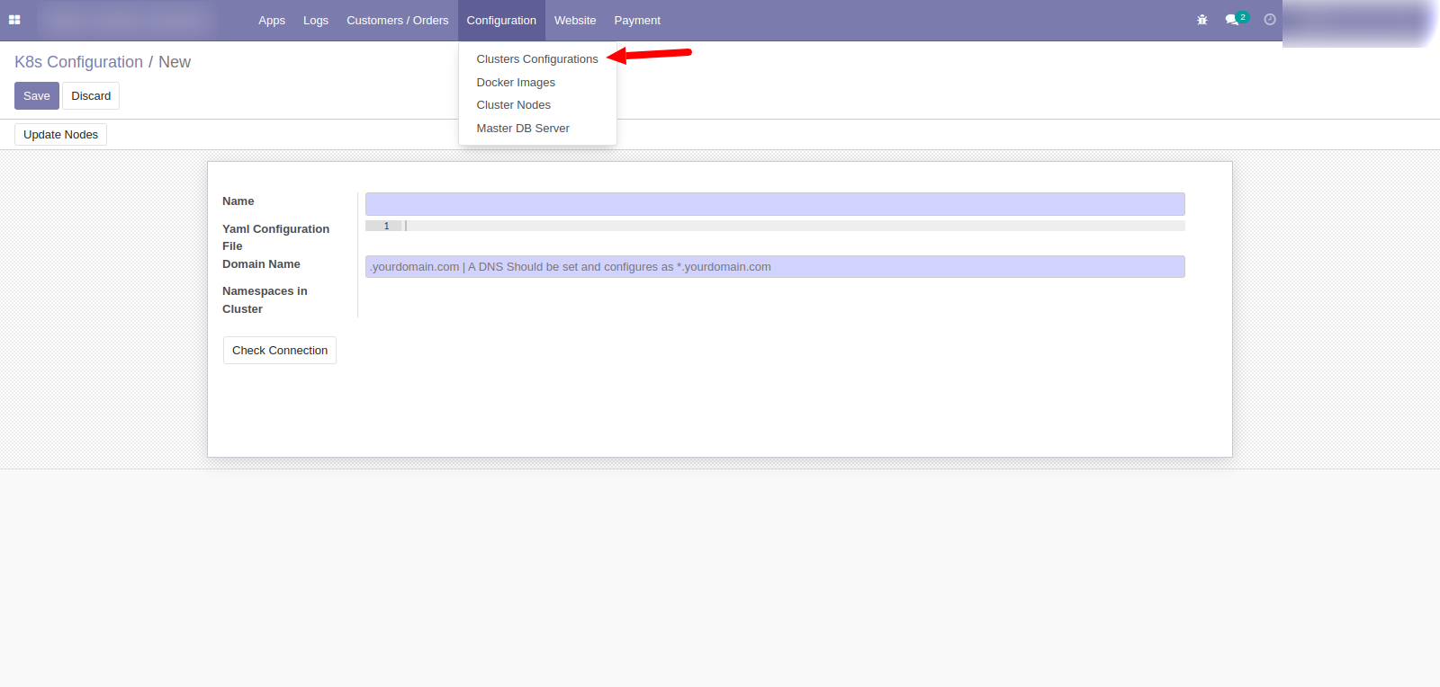Screen dimensions: 1440x687
Task: Go back via K8s Configuration breadcrumb
Action: click(78, 62)
